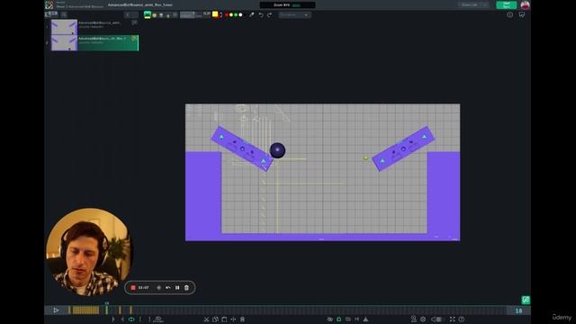
Task: Click the green chat icon at bottom right
Action: tap(526, 300)
